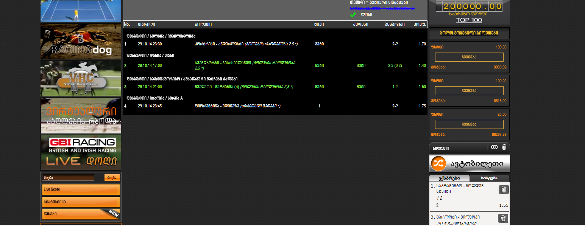Screen dimensions: 585x245
Task: Open the წესები rules button marked NEW
Action: 81,214
